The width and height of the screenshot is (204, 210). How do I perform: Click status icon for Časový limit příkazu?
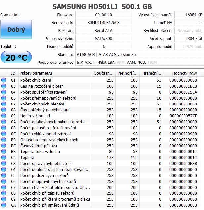point(4,146)
